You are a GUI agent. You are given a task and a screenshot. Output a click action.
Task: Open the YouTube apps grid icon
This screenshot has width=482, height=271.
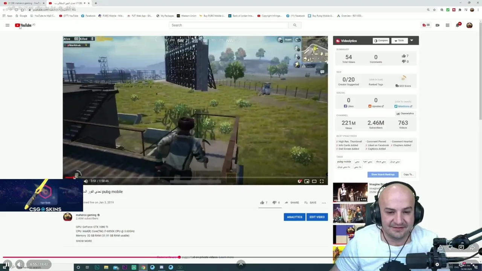447,25
